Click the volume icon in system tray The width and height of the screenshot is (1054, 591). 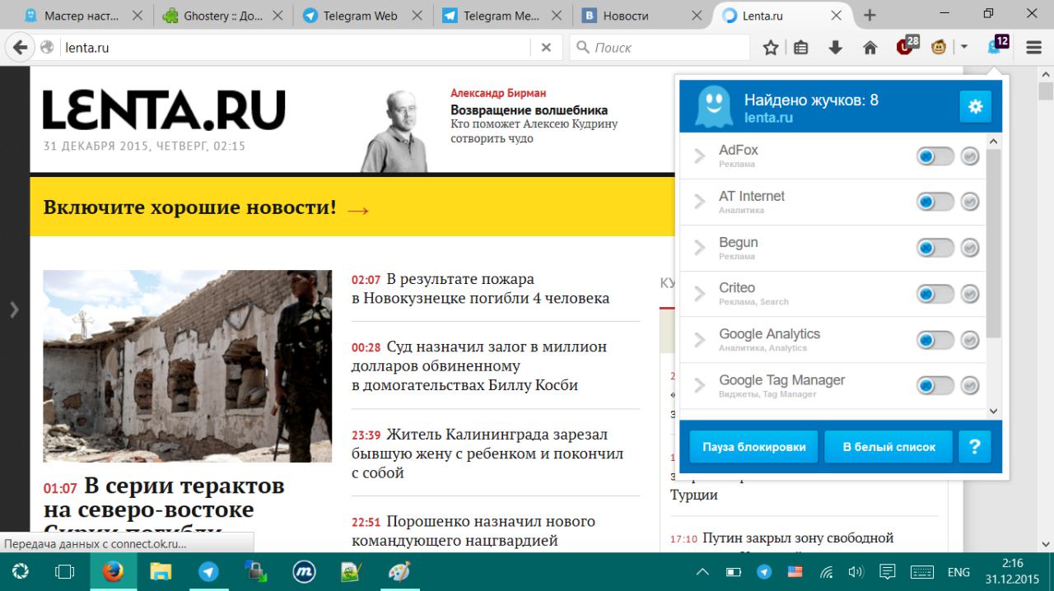tap(856, 571)
